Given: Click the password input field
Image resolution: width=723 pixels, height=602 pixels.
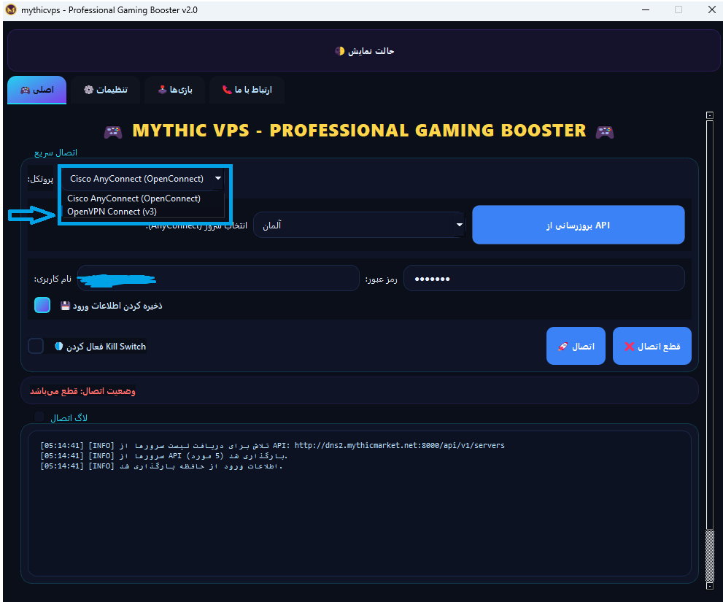Looking at the screenshot, I should click(x=544, y=278).
